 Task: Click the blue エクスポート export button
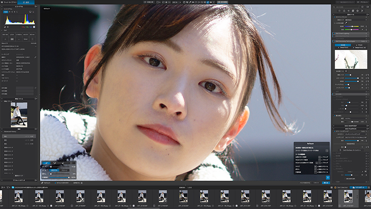click(358, 188)
